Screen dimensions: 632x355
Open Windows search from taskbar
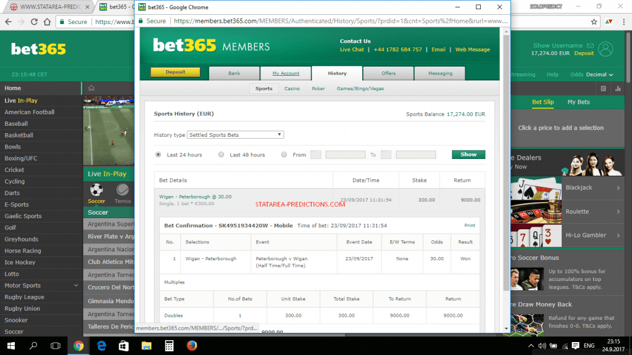point(33,346)
